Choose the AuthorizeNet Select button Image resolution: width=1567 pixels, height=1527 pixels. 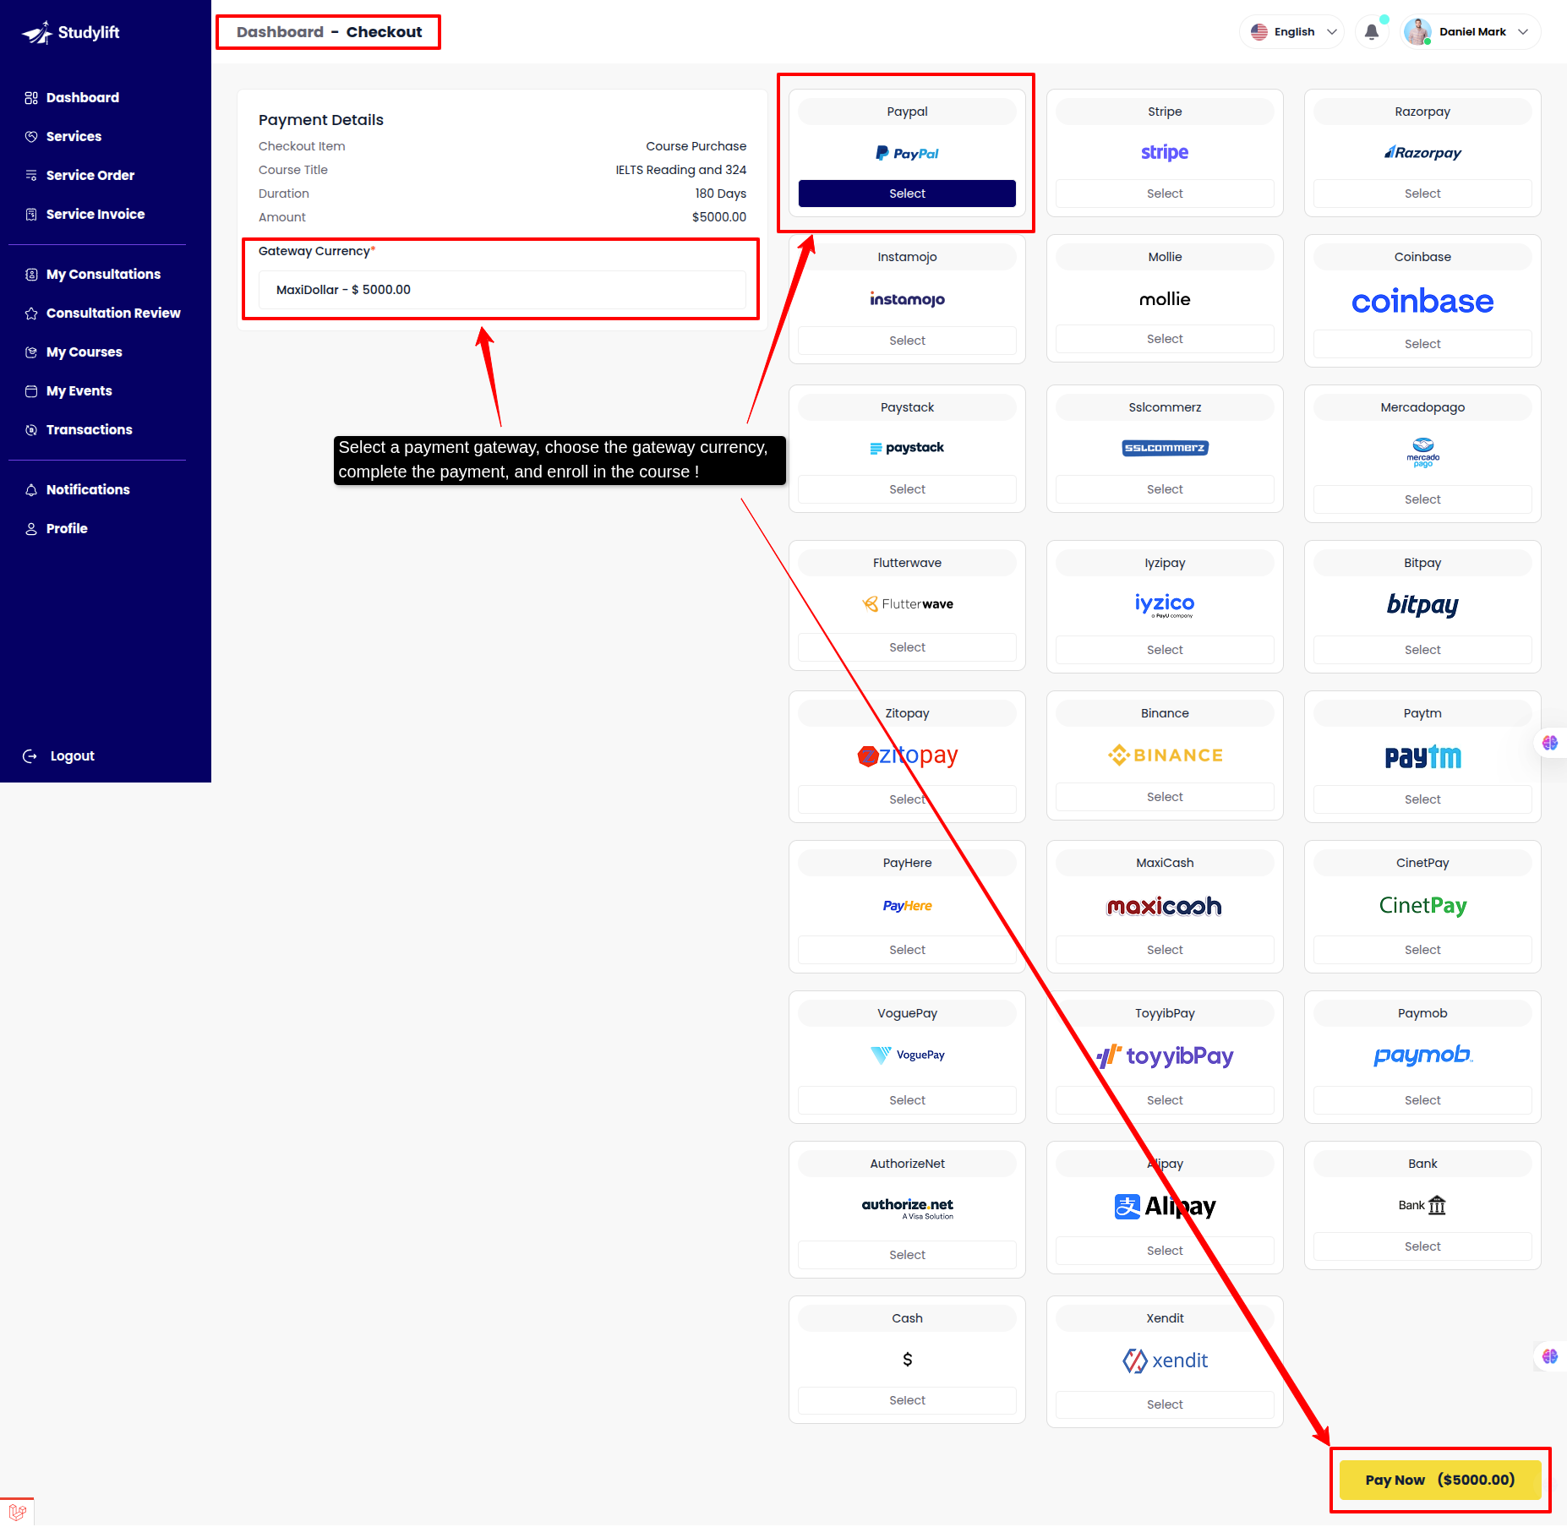(907, 1255)
